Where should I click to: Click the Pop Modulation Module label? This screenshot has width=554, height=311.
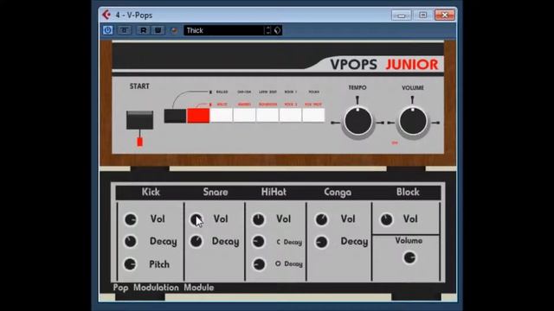[164, 288]
